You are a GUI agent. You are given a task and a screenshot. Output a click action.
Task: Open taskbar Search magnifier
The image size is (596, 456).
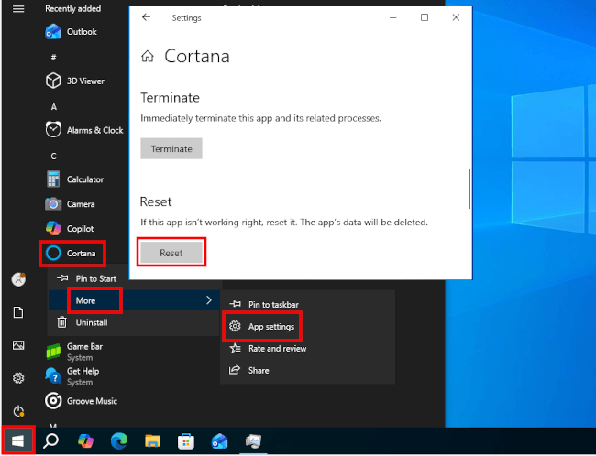(51, 441)
